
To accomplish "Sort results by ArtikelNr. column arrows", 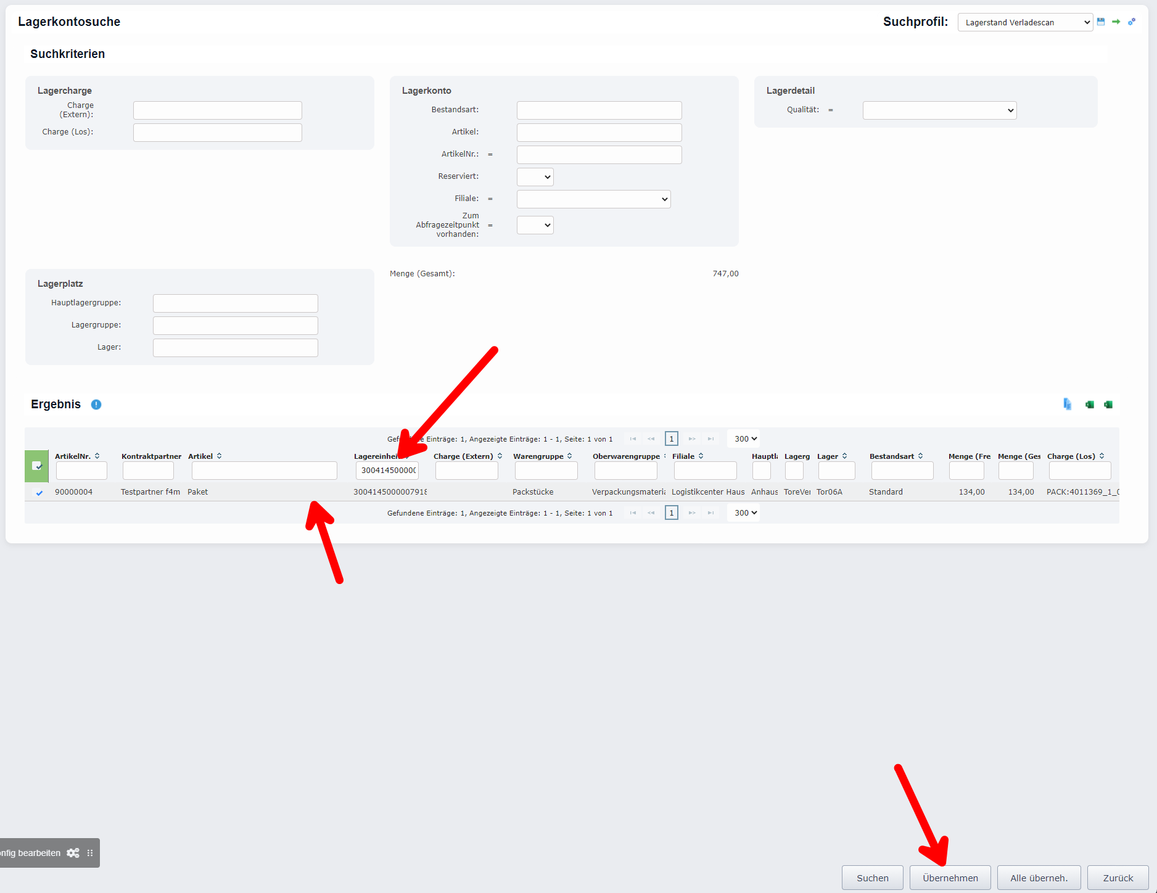I will click(x=97, y=456).
